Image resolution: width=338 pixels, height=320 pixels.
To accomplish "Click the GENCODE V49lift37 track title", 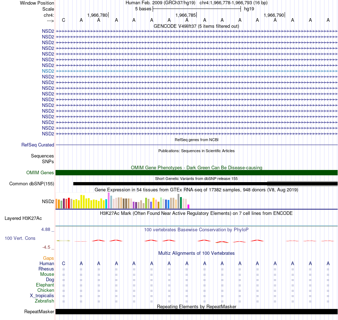I will coord(196,26).
